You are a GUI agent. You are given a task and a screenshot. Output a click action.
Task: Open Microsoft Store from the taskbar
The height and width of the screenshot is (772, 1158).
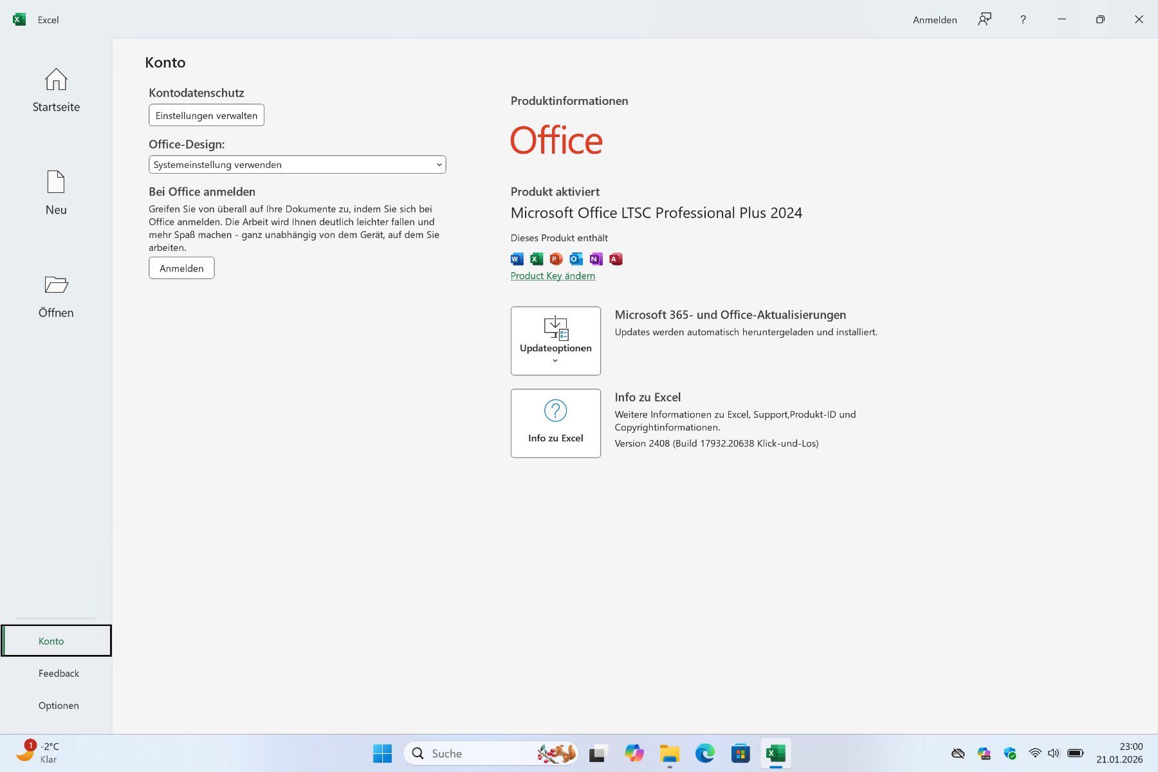(x=740, y=753)
